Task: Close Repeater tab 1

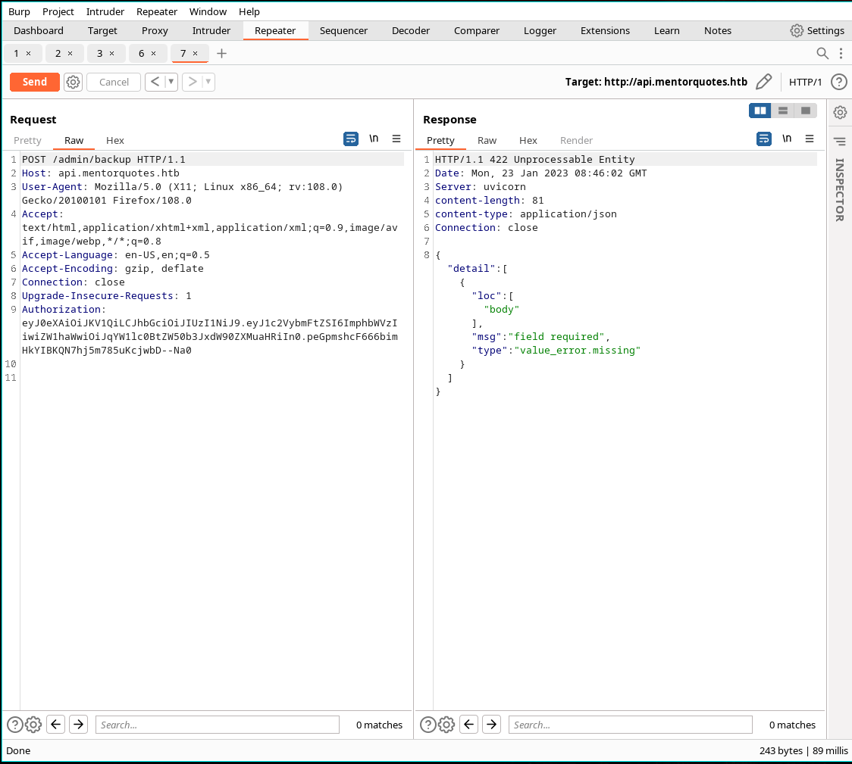Action: [x=28, y=53]
